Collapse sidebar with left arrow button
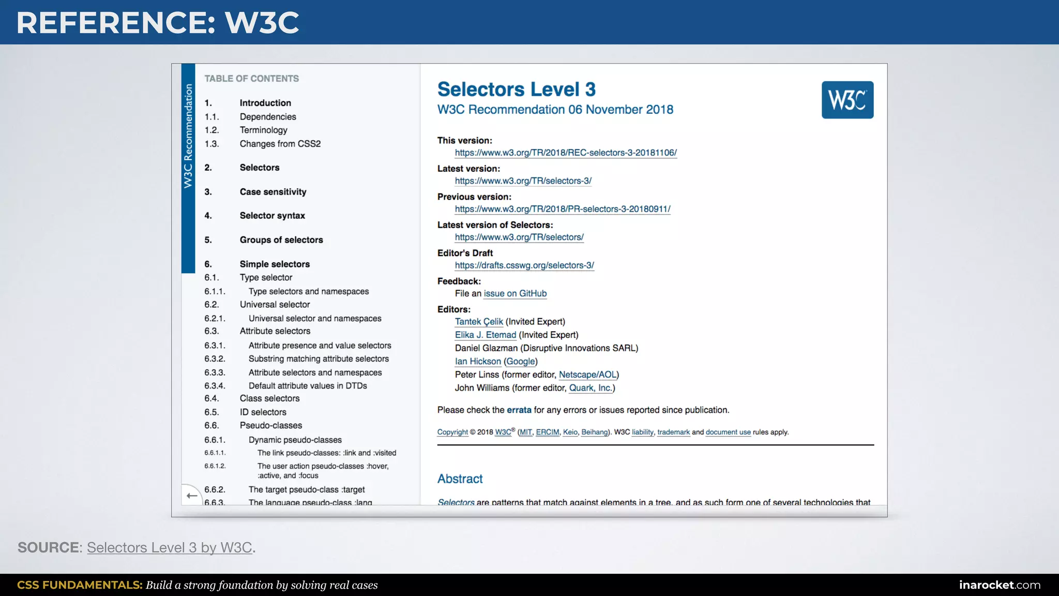Screen dimensions: 1059x596 click(191, 496)
